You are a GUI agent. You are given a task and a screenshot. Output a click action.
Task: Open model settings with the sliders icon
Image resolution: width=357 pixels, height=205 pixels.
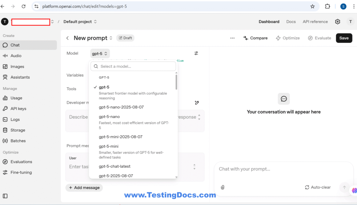click(196, 53)
